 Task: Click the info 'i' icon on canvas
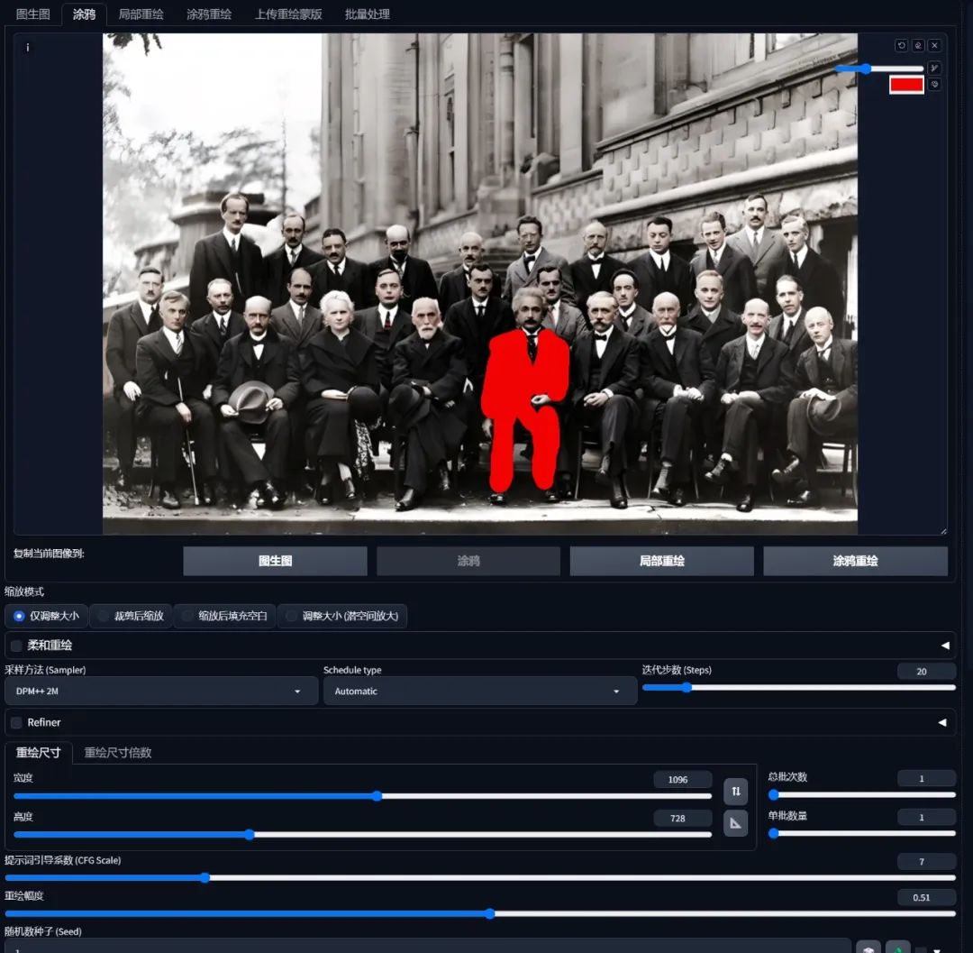click(x=27, y=47)
